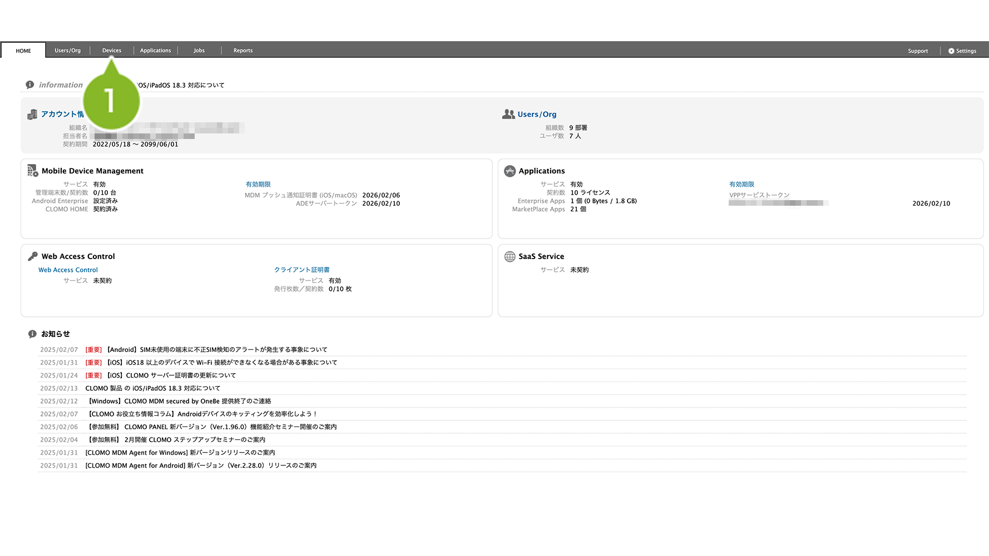Open the クライアント証明書 link
Image resolution: width=989 pixels, height=556 pixels.
[x=301, y=270]
